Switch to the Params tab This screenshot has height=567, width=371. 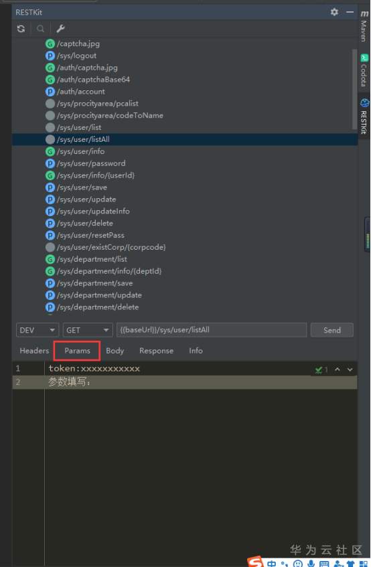77,351
